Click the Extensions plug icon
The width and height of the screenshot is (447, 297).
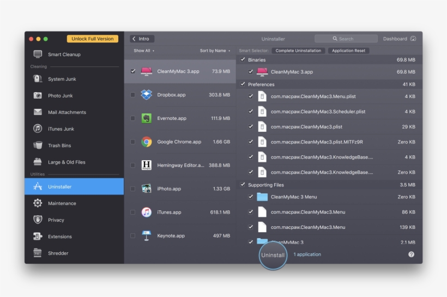38,237
